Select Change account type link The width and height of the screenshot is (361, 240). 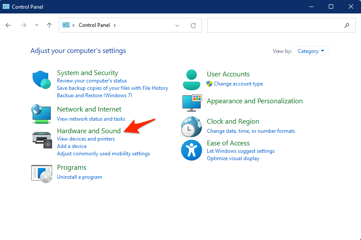[238, 84]
